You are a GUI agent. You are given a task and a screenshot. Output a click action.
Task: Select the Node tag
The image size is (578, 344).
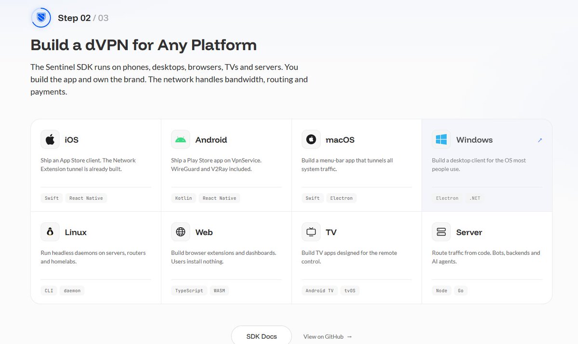pos(442,291)
